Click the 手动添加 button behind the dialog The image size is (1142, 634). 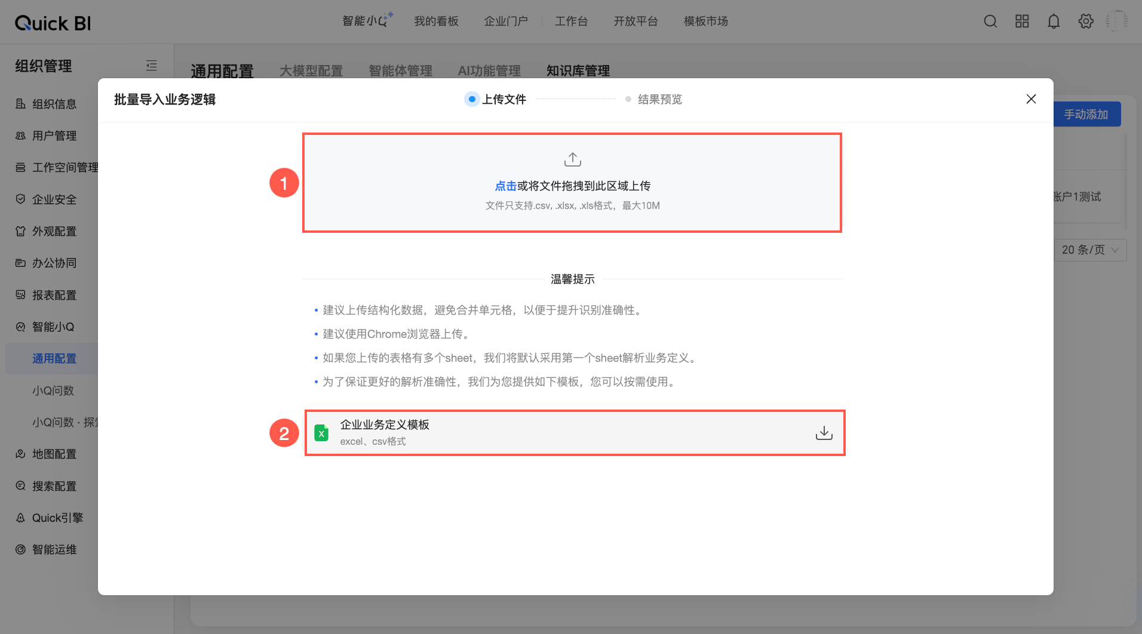1086,114
